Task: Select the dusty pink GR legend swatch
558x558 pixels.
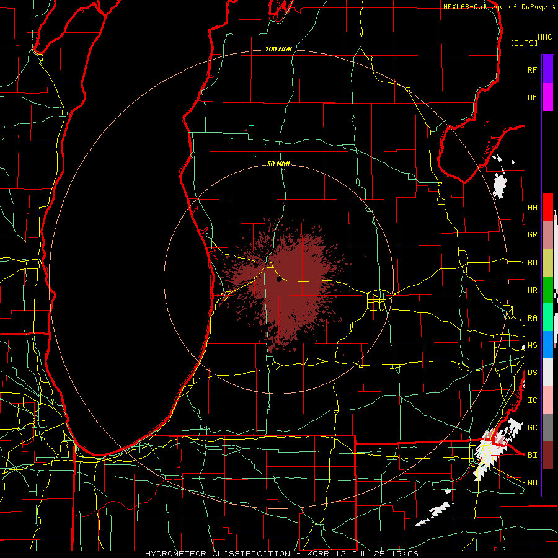Action: tap(547, 235)
